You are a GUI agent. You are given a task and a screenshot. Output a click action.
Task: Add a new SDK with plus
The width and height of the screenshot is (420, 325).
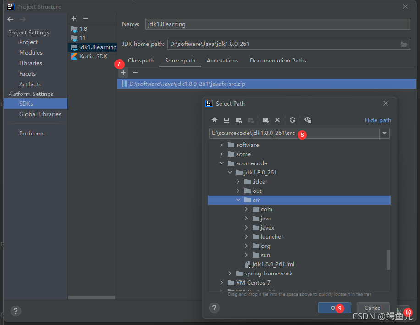pos(74,18)
